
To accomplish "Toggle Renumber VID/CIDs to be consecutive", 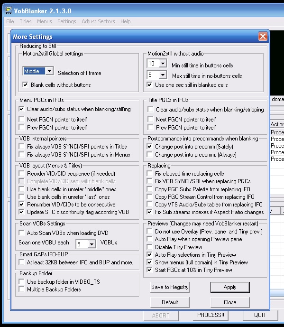I will [21, 204].
